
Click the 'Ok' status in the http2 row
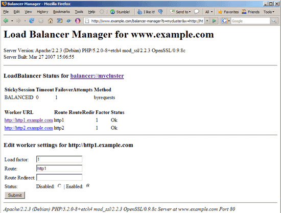click(114, 128)
